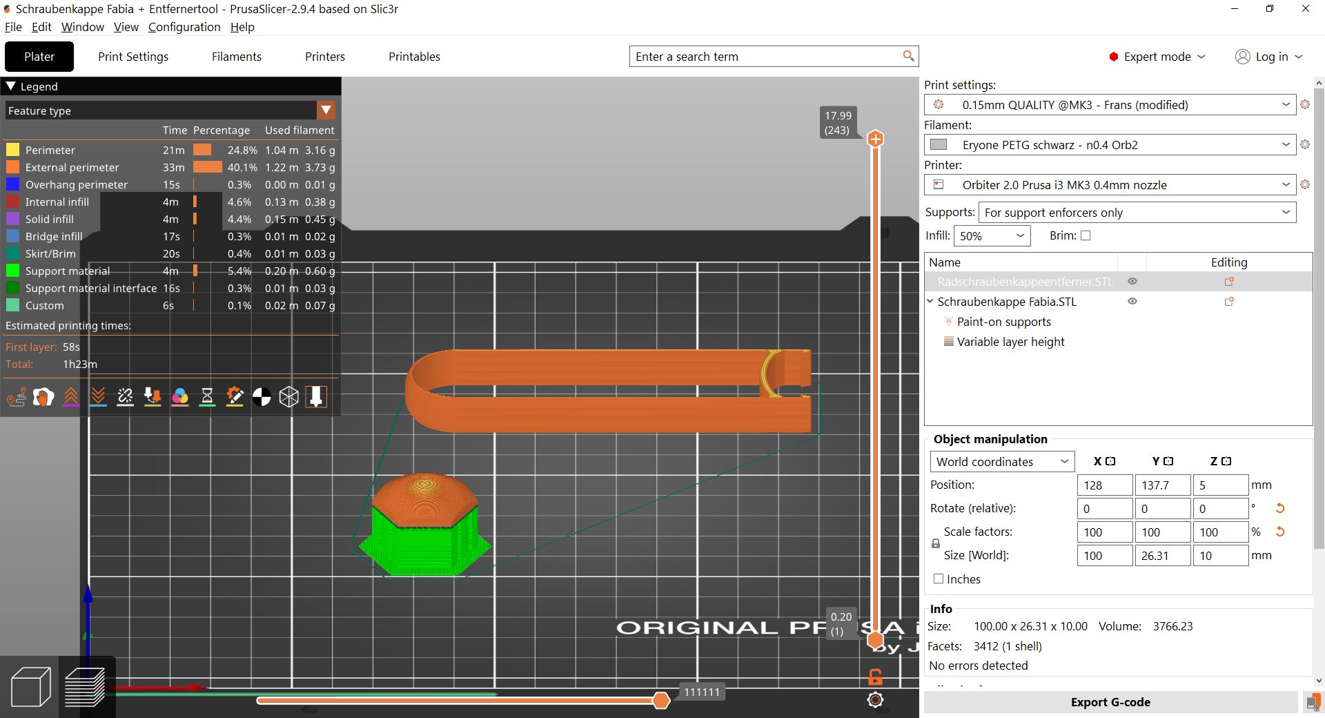Select Paint-on supports in object list
The height and width of the screenshot is (718, 1325).
tap(1003, 322)
